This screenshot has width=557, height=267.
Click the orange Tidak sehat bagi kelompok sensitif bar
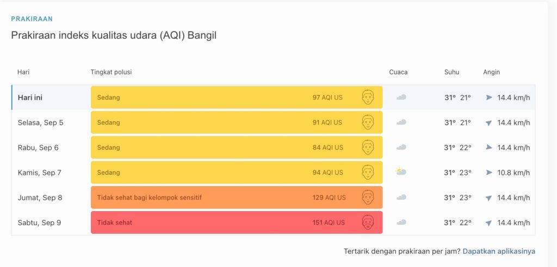[x=237, y=198]
